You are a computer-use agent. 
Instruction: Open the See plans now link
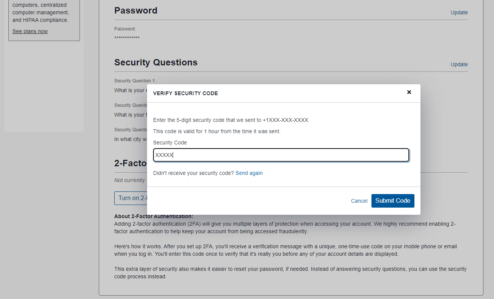pyautogui.click(x=30, y=31)
